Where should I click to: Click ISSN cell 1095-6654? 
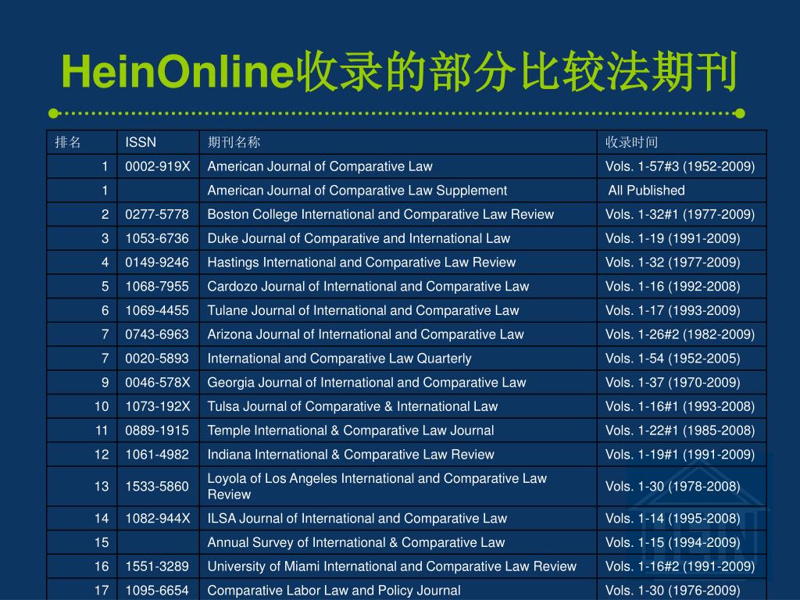click(157, 591)
